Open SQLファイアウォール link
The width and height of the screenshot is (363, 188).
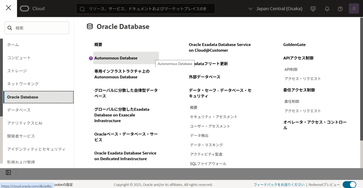208,164
